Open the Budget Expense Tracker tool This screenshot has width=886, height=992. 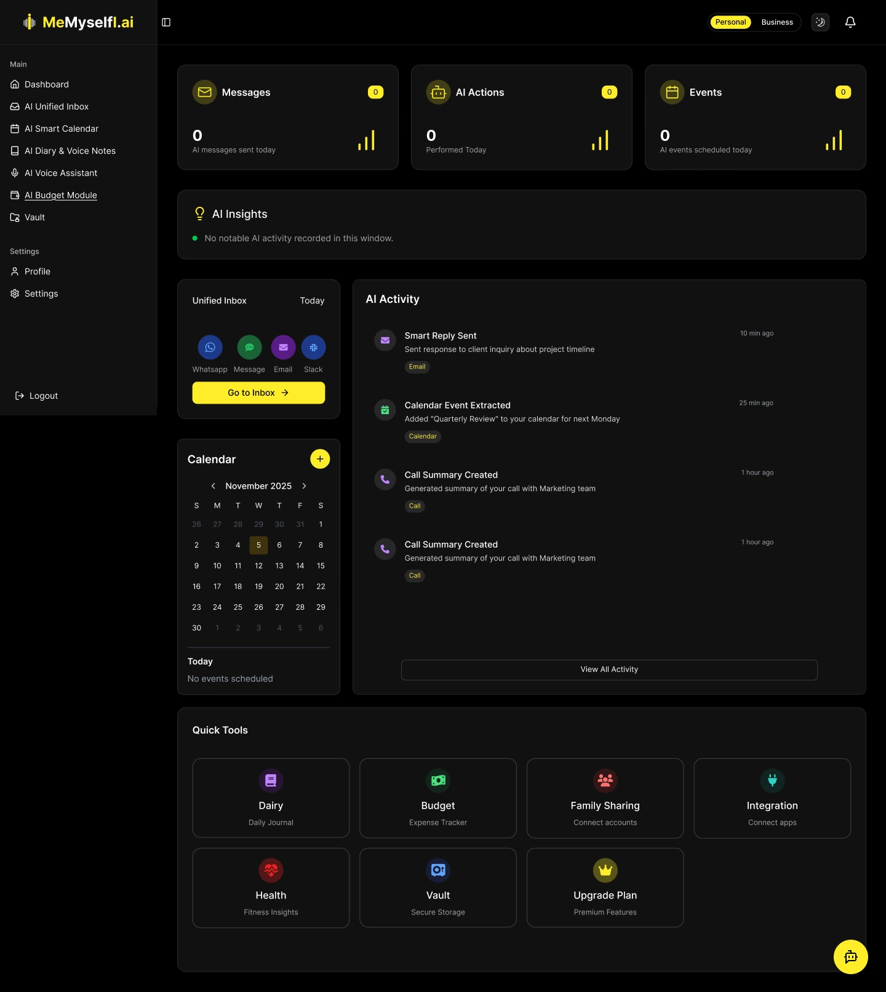438,798
